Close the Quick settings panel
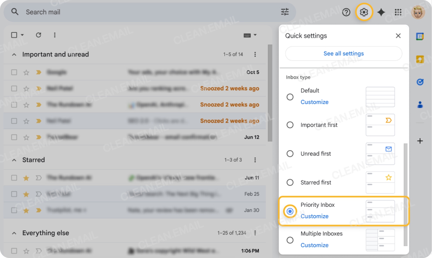 [398, 36]
